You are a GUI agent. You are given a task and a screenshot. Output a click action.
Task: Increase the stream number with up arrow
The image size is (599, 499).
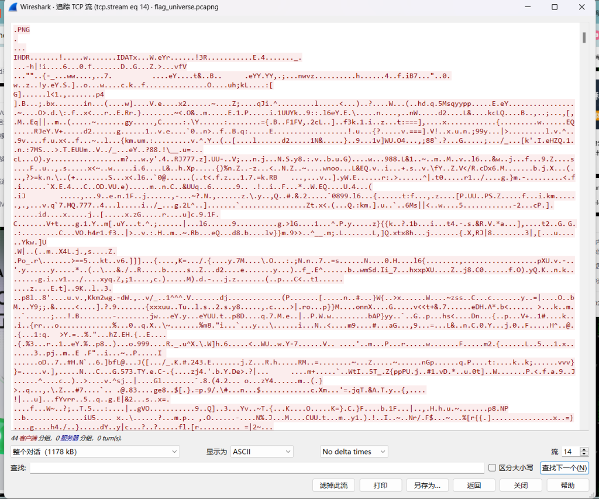coord(583,449)
